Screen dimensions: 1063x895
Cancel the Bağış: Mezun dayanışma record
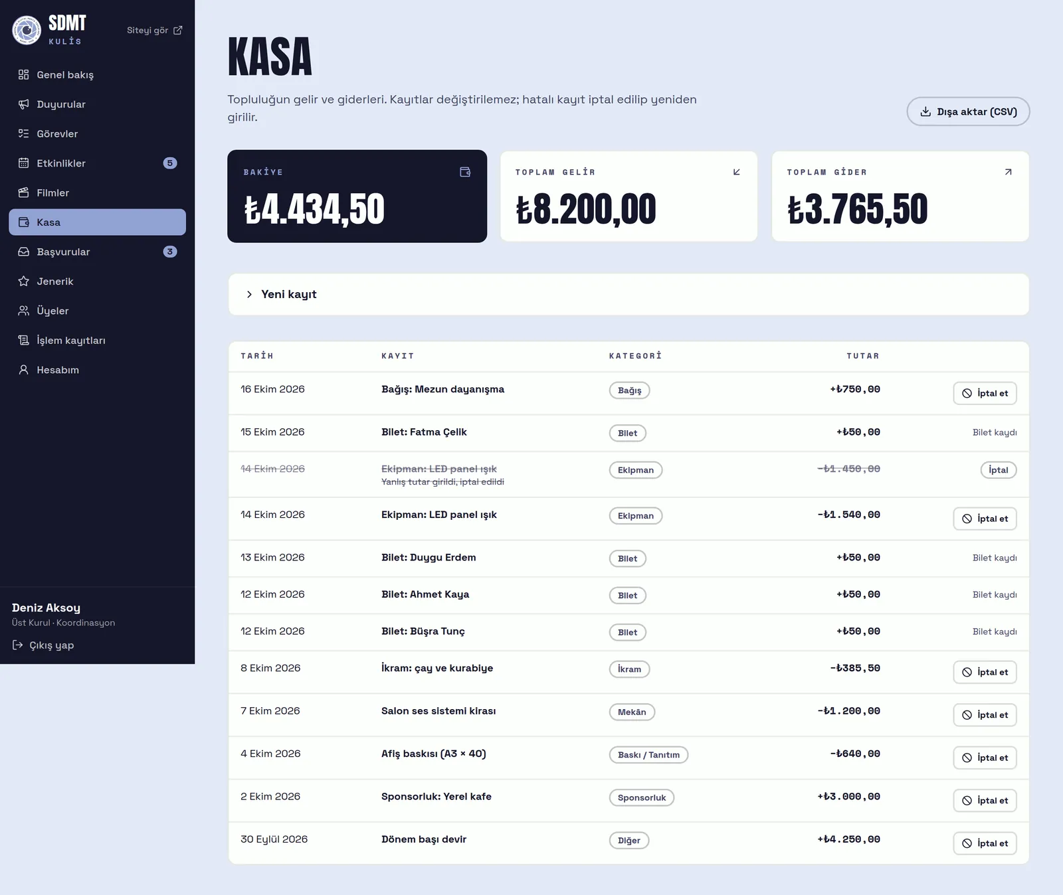pos(985,393)
